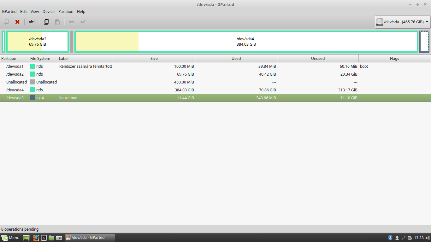Screen dimensions: 431x242
Task: Click '0 operations pending' status text
Action: pos(20,229)
